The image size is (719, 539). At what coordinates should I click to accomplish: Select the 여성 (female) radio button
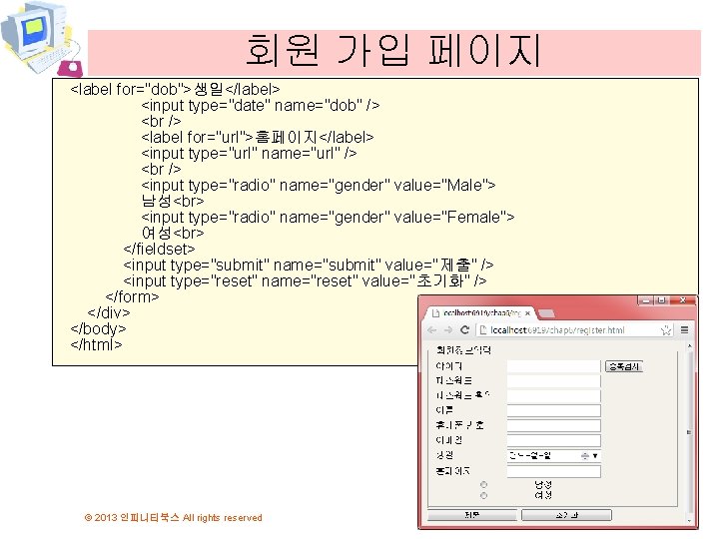coord(483,495)
